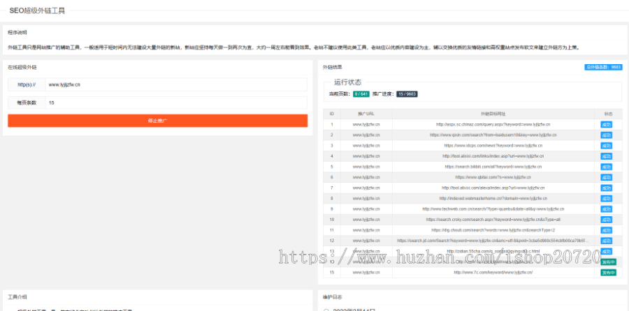Viewport: 629px width, 311px height.
Task: Click the www.idcps.com news URL cell
Action: tap(493, 146)
